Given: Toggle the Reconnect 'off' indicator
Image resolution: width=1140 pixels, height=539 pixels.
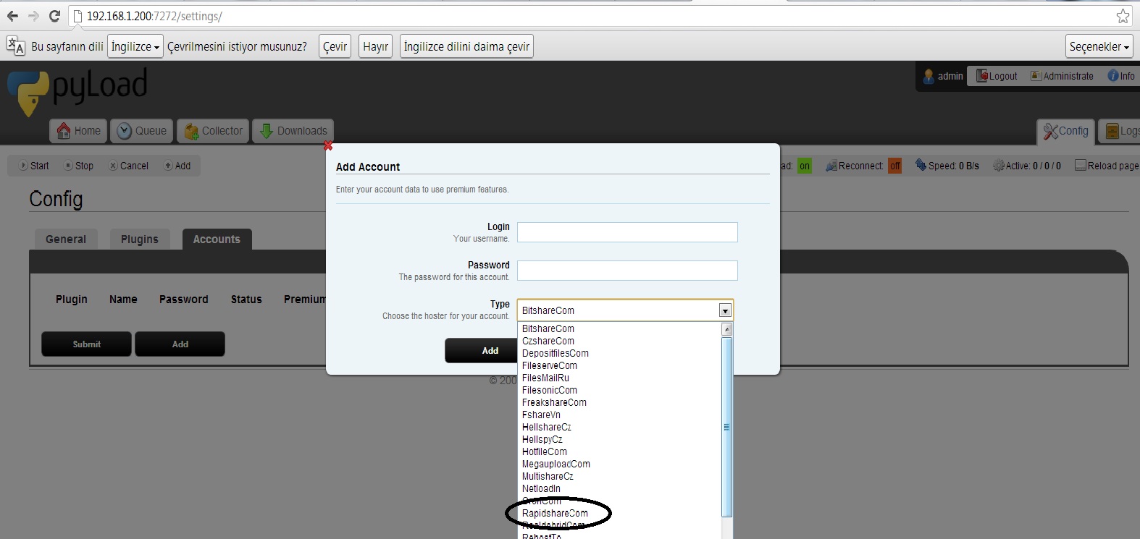Looking at the screenshot, I should tap(895, 166).
